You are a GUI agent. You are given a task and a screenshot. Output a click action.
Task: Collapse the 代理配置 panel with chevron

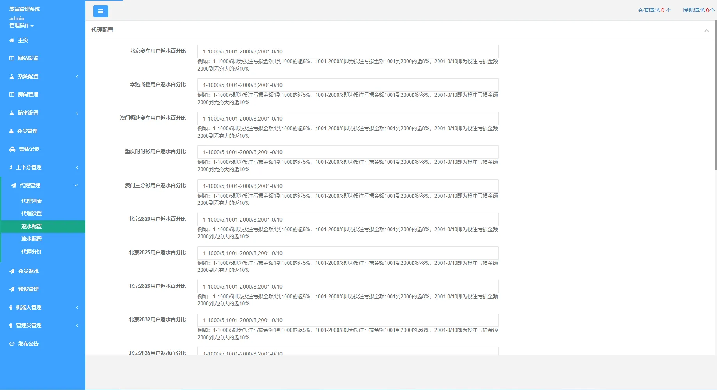(706, 30)
